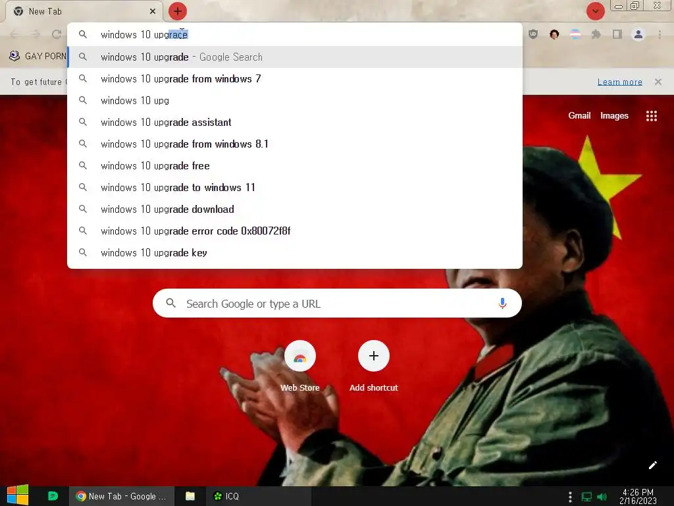Viewport: 674px width, 506px height.
Task: Click the Learn more link
Action: (620, 82)
